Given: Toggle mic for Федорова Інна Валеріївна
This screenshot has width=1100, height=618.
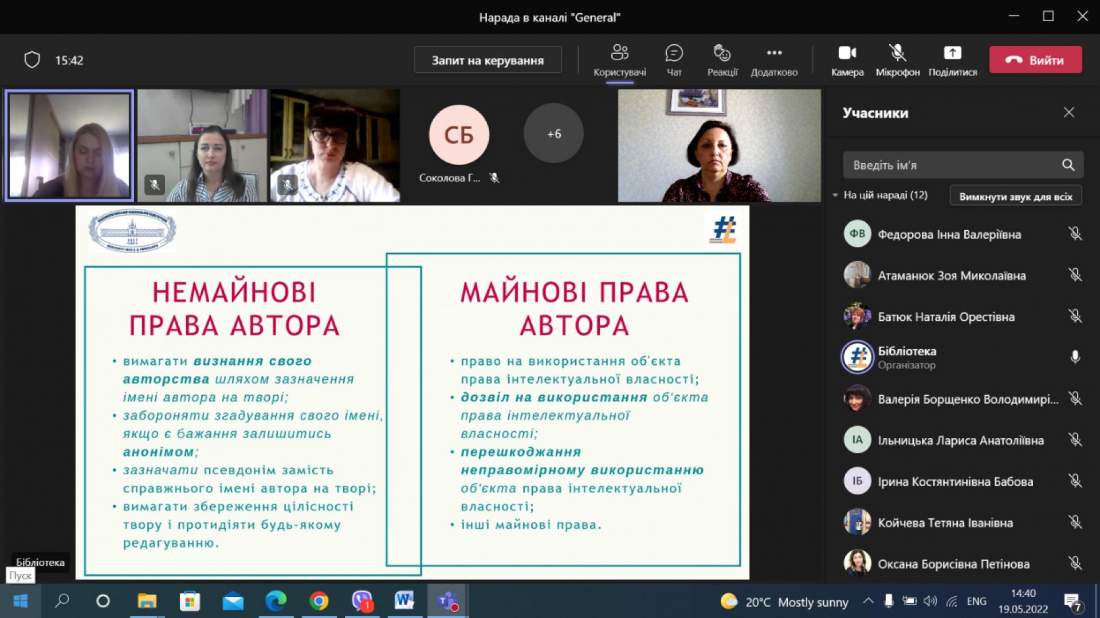Looking at the screenshot, I should point(1075,234).
